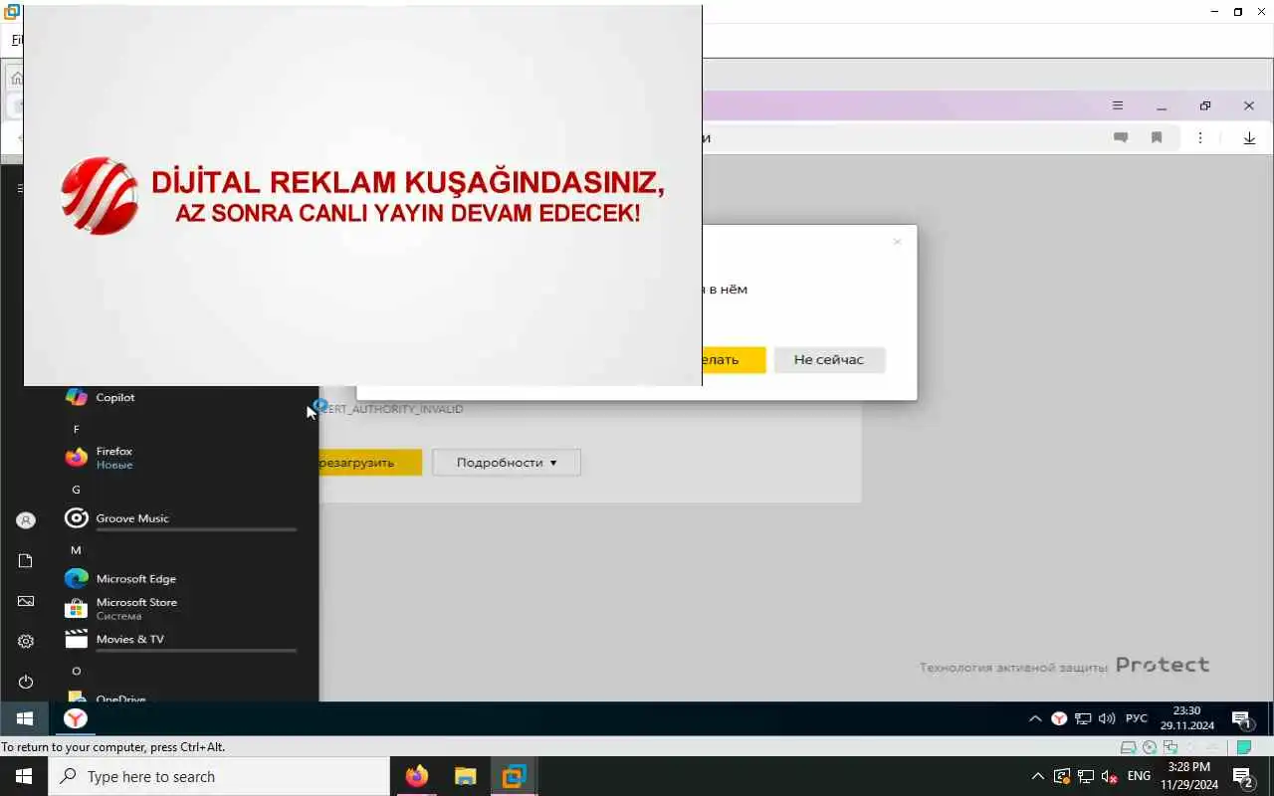Click muted volume icon in host tray
Image resolution: width=1274 pixels, height=796 pixels.
(x=1109, y=776)
